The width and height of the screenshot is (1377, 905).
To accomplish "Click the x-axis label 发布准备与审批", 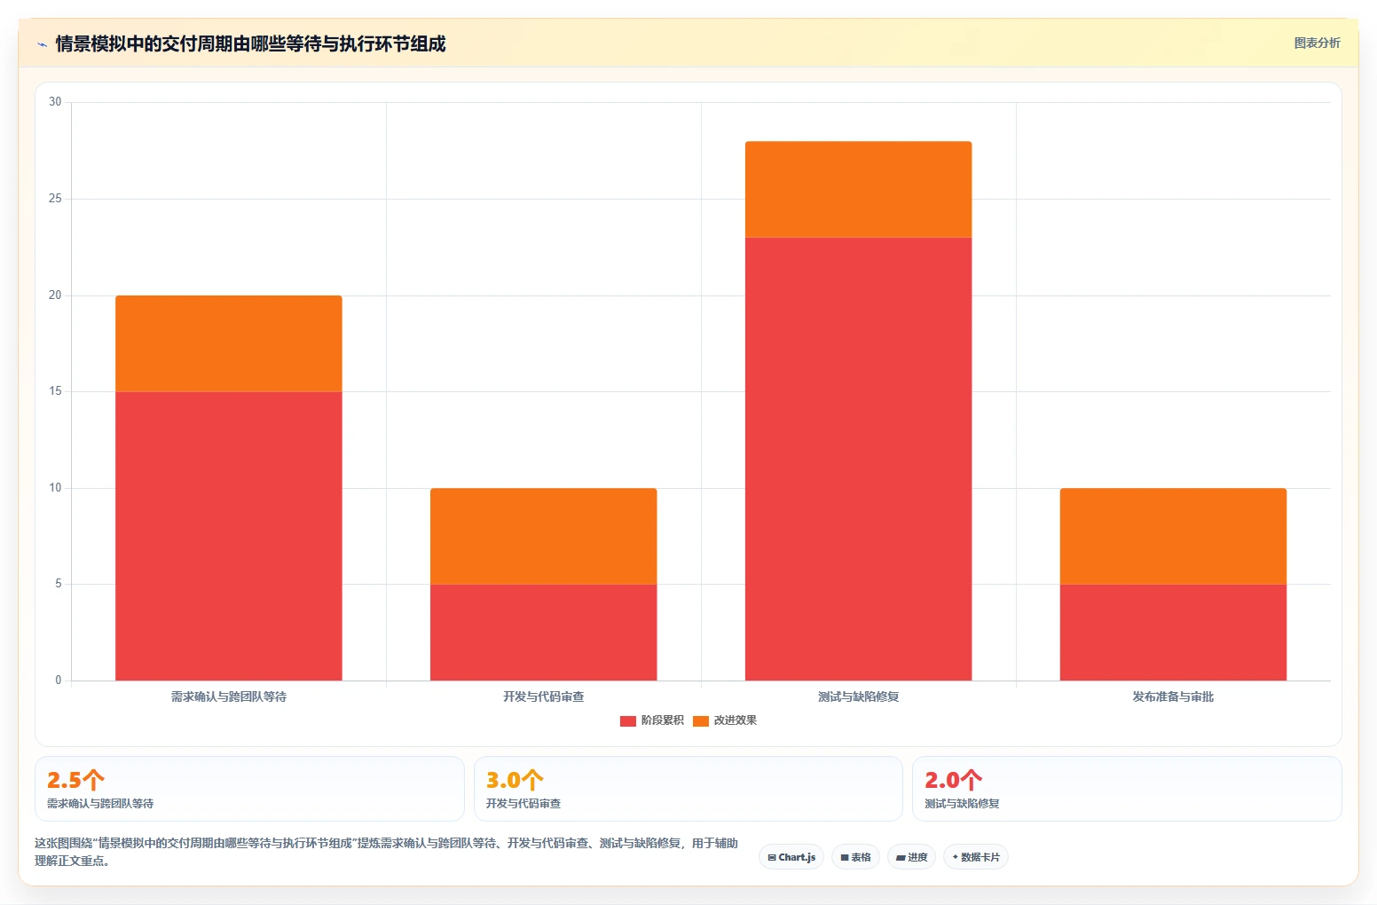I will [x=1173, y=696].
